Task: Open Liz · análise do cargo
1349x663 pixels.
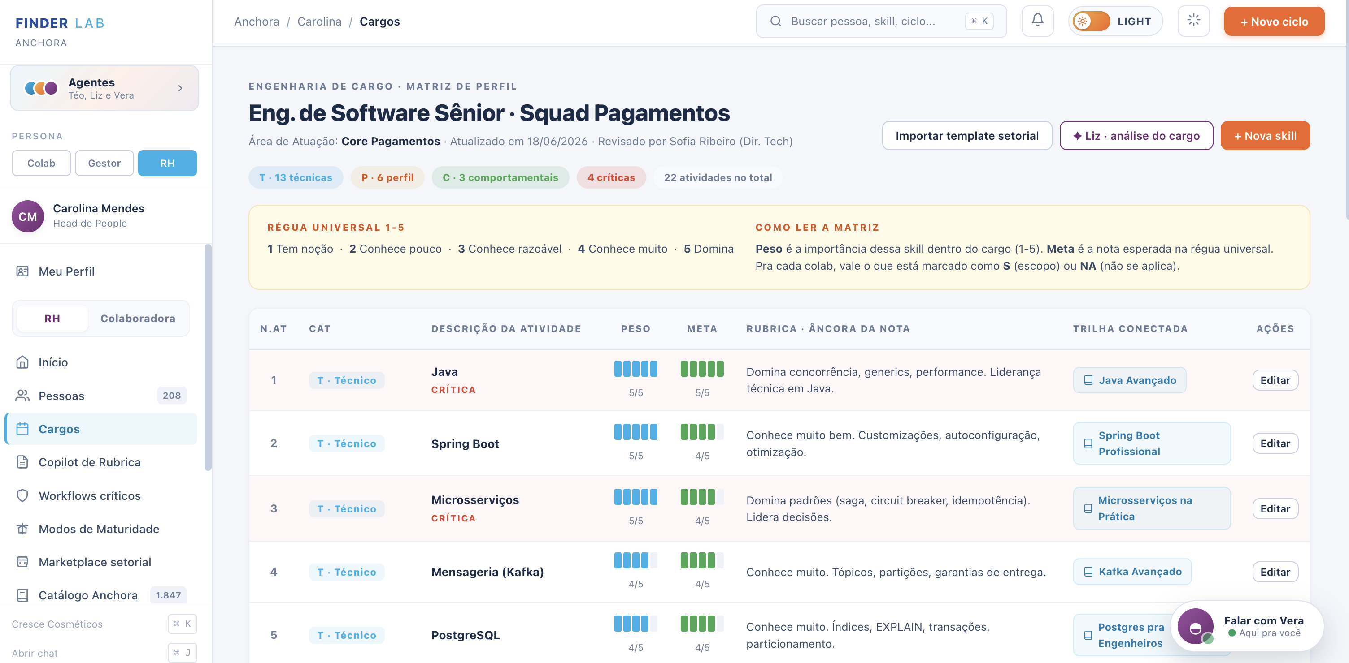Action: coord(1136,136)
